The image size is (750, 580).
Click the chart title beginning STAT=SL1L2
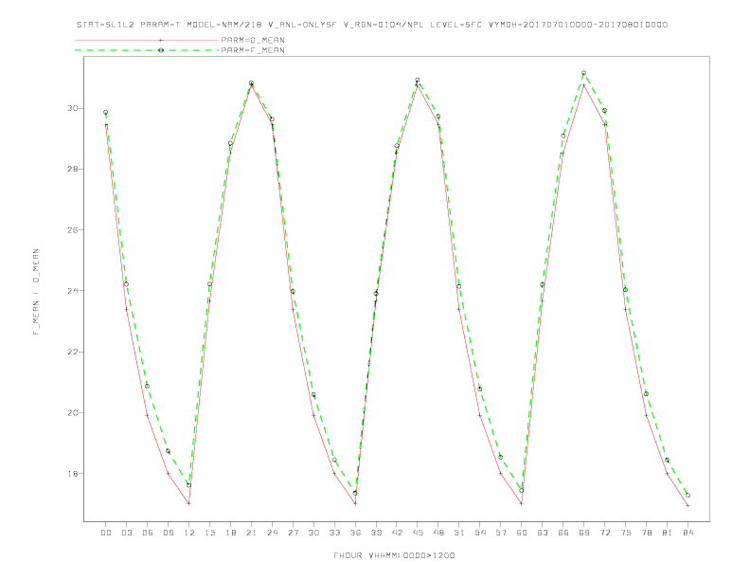[x=371, y=25]
